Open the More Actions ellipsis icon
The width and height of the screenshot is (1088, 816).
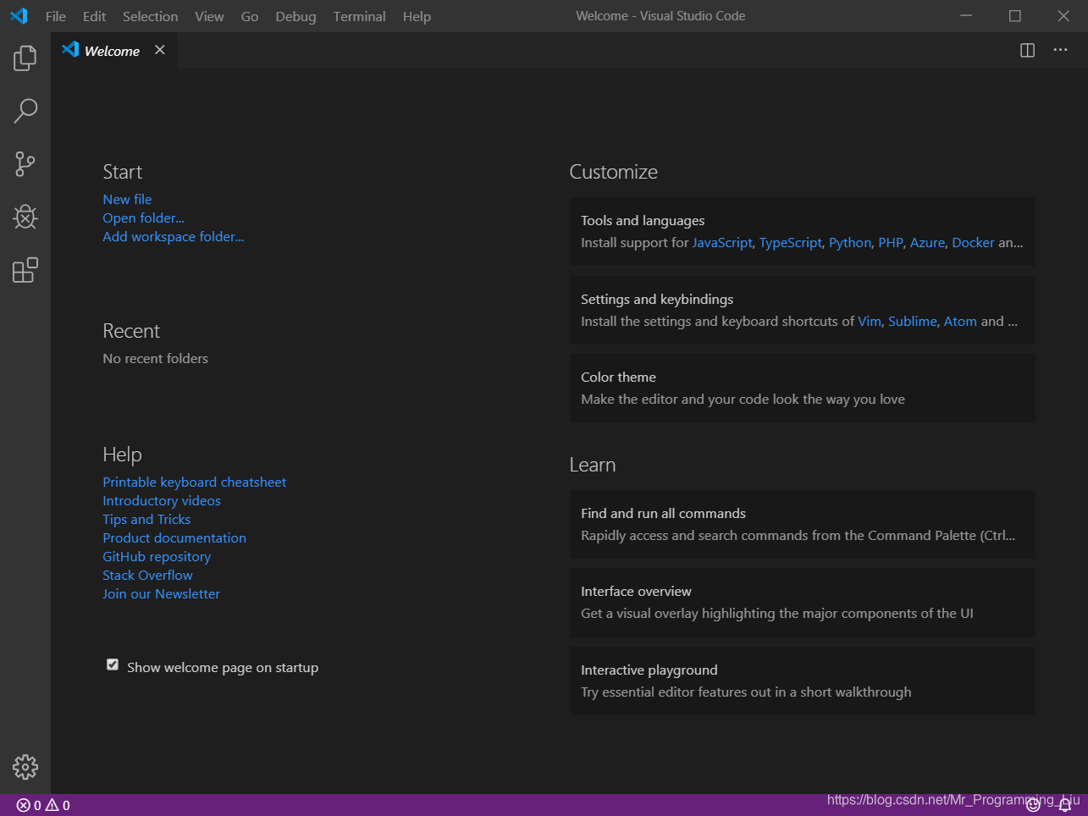(1060, 51)
